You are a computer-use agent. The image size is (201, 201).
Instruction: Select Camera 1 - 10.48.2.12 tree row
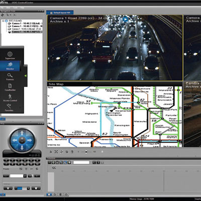25,24
